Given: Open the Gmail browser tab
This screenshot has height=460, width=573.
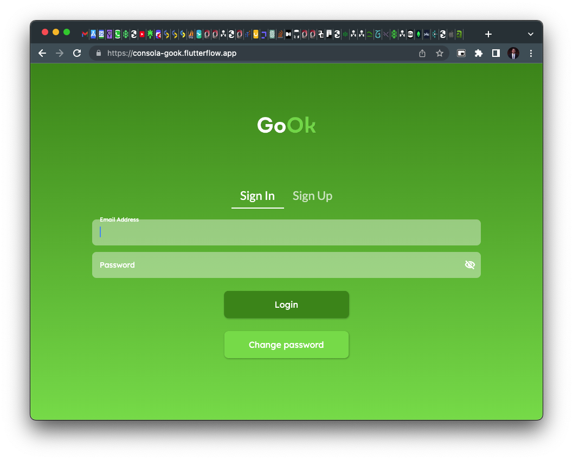Looking at the screenshot, I should [x=85, y=34].
